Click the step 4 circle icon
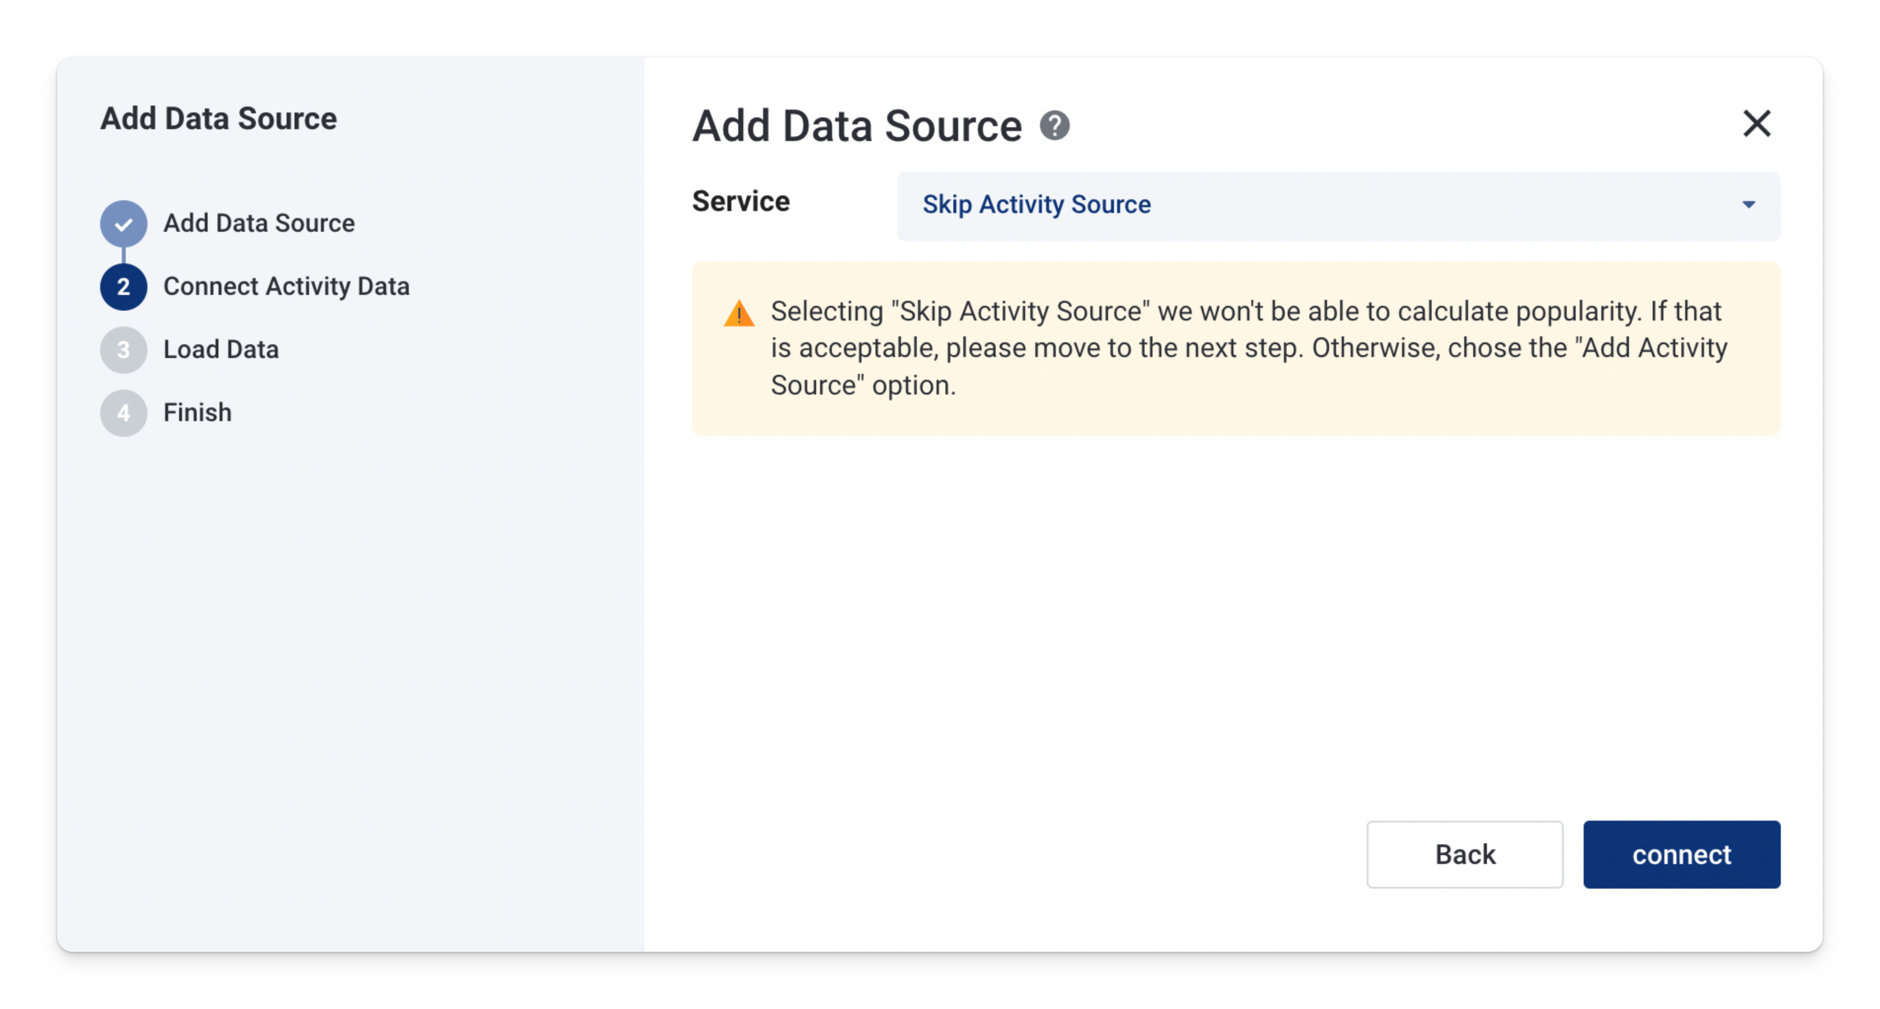The image size is (1880, 1009). [x=123, y=413]
